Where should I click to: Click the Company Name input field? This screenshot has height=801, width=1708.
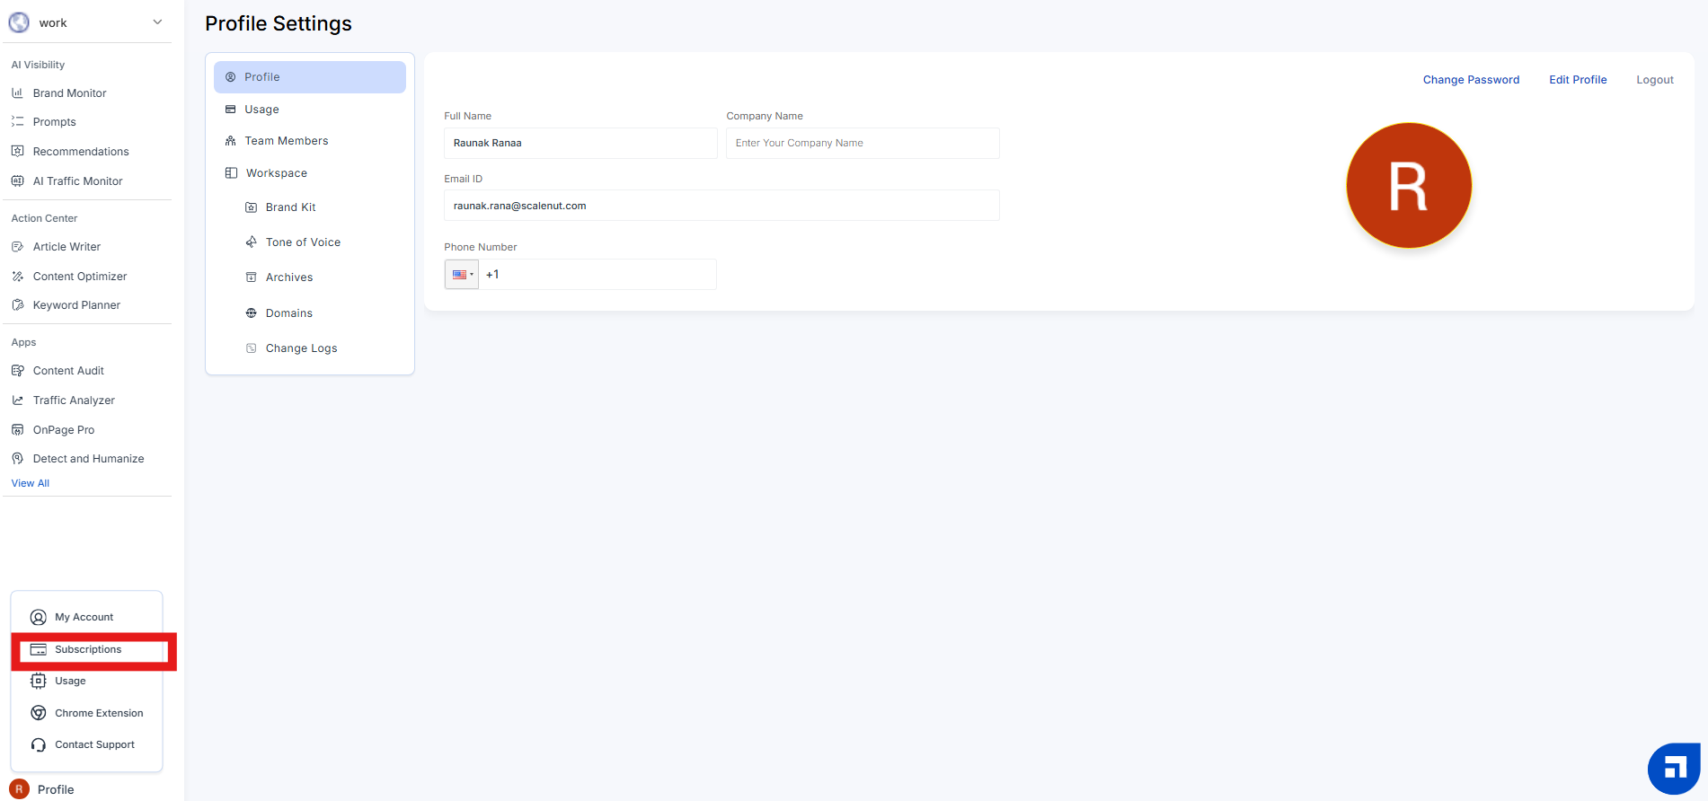tap(862, 144)
